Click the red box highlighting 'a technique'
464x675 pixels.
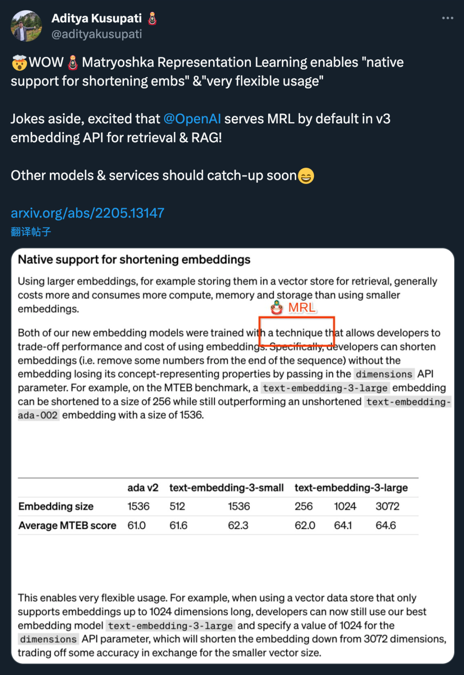click(296, 331)
